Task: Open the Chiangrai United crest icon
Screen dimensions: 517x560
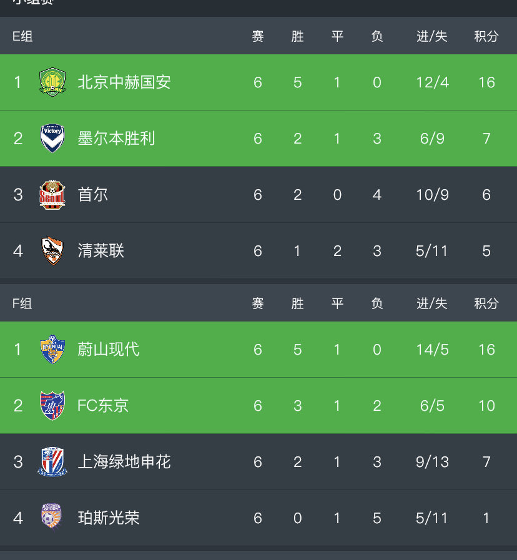Action: [52, 251]
